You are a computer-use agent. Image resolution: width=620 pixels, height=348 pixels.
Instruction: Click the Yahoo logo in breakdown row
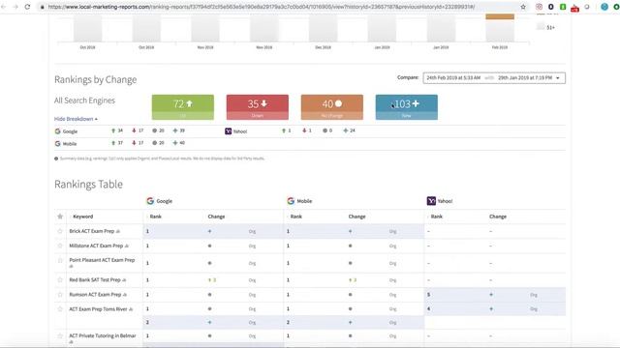pyautogui.click(x=229, y=131)
